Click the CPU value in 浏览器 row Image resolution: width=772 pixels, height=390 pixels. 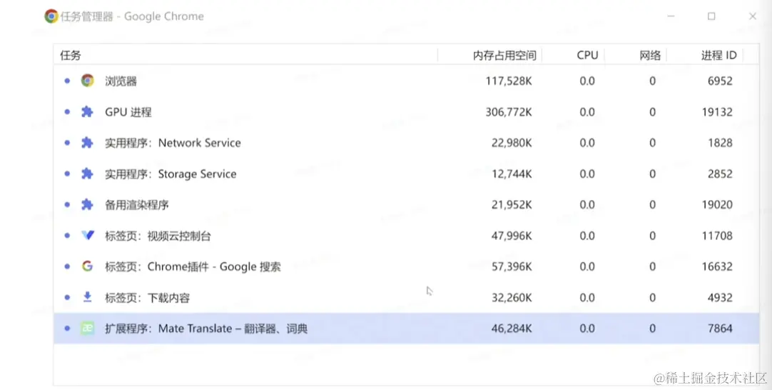point(587,81)
